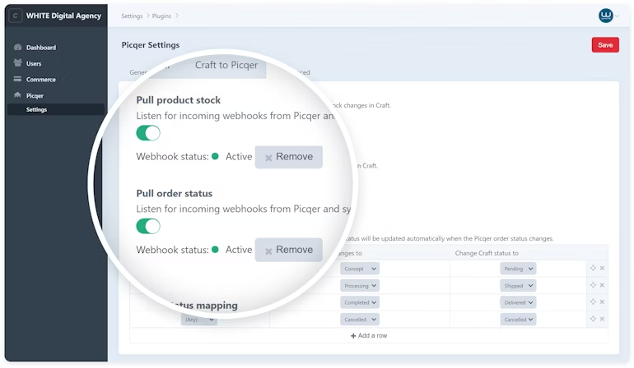Click the Users icon in sidebar
Screen dimensions: 634x368
[x=18, y=63]
